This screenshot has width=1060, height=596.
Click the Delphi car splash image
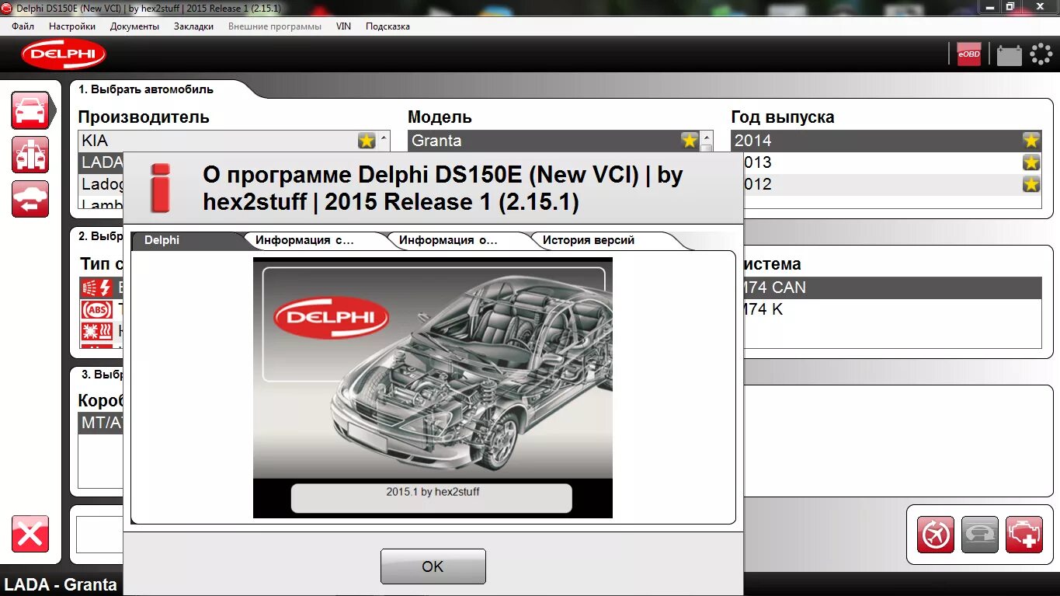433,388
